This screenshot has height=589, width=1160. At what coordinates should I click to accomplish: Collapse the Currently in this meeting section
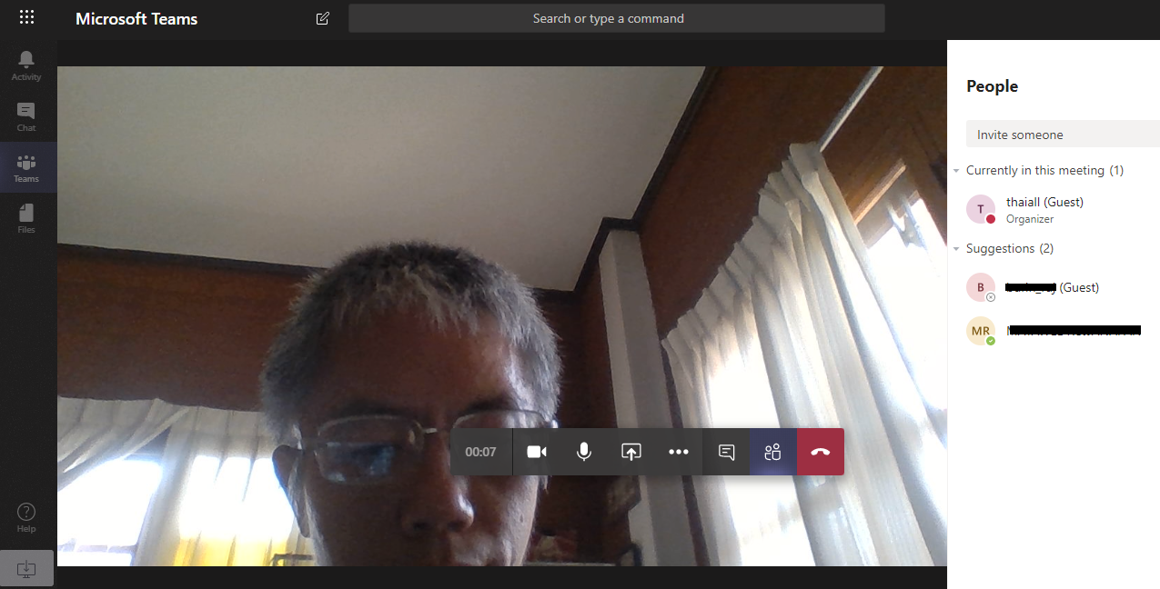click(x=957, y=171)
